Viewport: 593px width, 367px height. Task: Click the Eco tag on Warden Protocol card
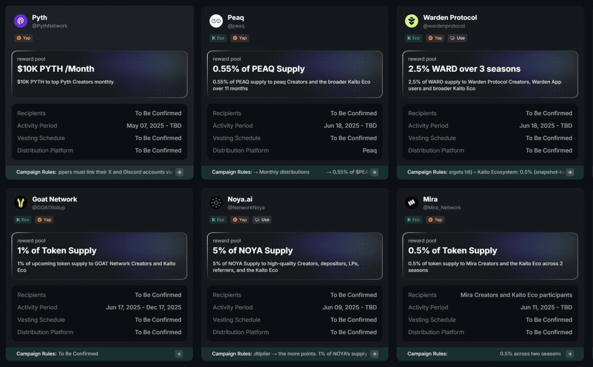point(414,38)
